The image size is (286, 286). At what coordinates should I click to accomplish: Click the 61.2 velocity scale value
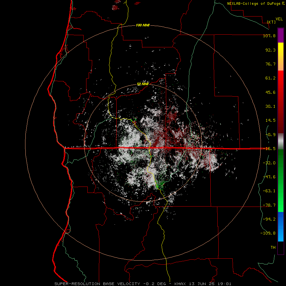pos(270,78)
